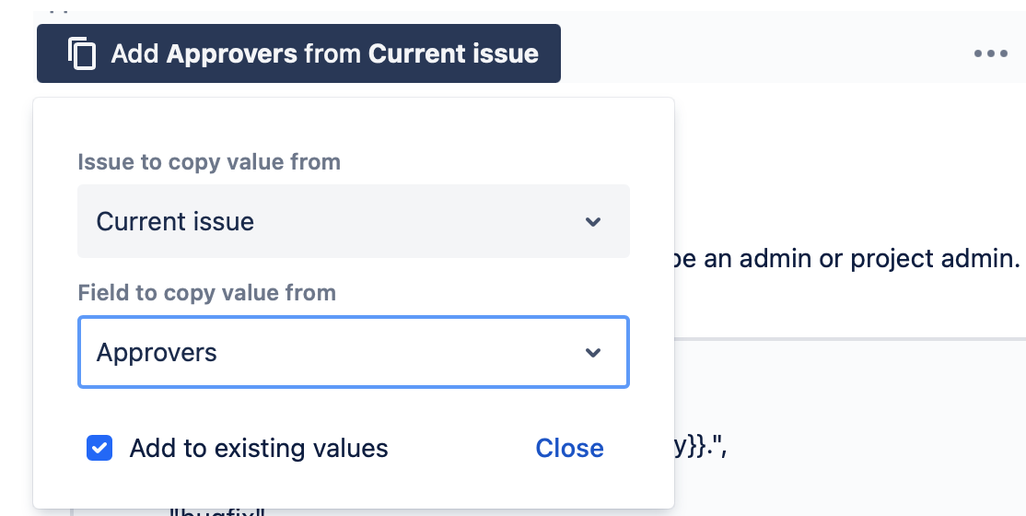The image size is (1026, 516).
Task: Click the downward chevron in Current issue selector
Action: 593,222
